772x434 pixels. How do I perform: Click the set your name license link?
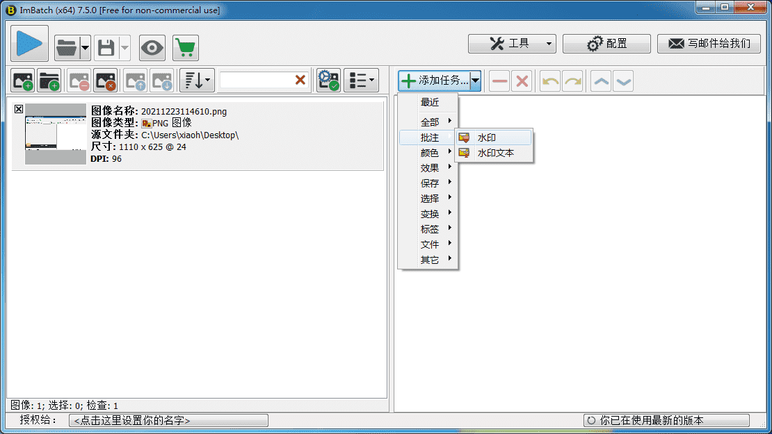coord(168,421)
